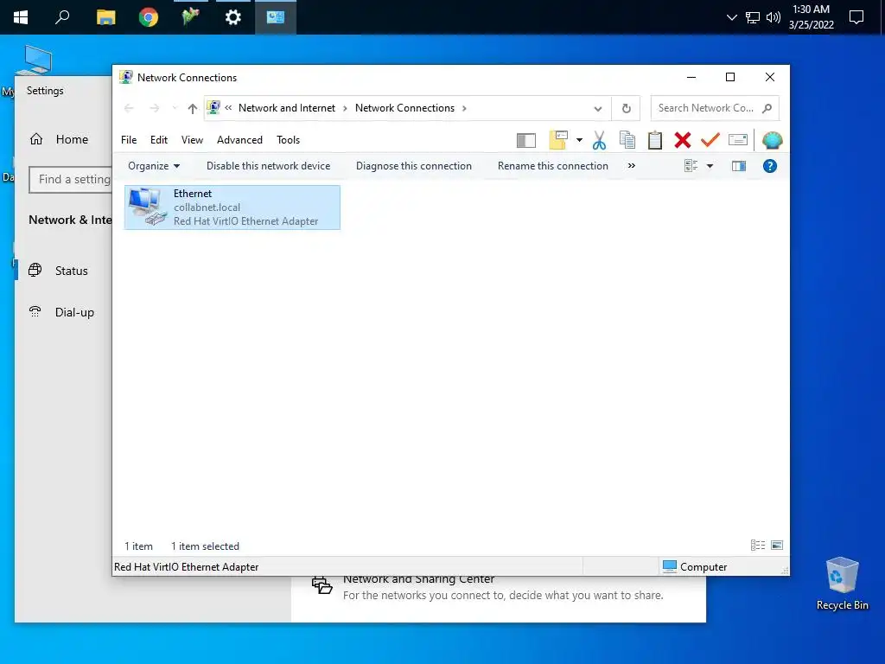The width and height of the screenshot is (885, 664).
Task: Click the Change your view icon
Action: 691,166
